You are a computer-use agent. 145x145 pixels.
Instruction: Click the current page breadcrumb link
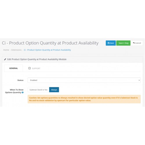coord(47,50)
